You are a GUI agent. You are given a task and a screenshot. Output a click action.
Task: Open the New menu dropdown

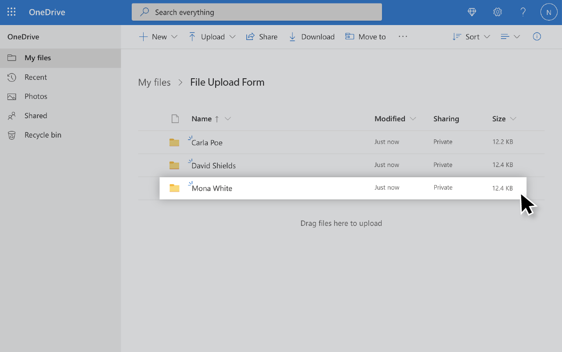tap(158, 36)
